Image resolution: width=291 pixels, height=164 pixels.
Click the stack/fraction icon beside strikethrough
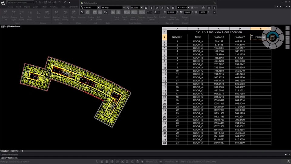(173, 8)
